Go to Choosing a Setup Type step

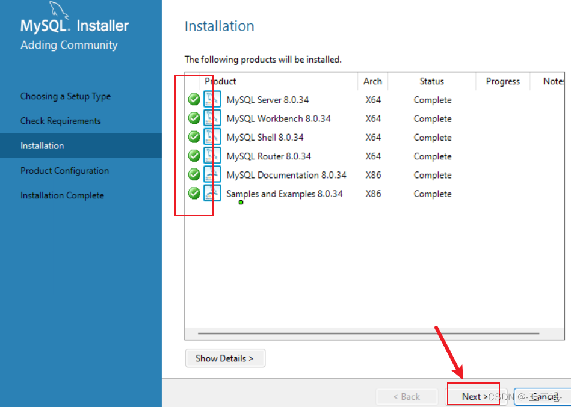[66, 96]
